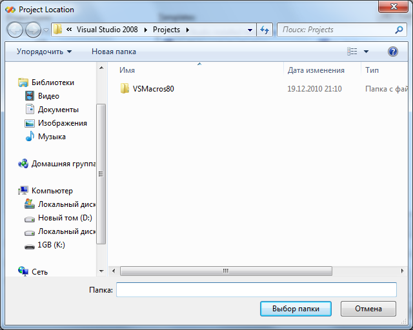Click the Библиотеки libraries icon
This screenshot has width=413, height=330.
point(23,82)
